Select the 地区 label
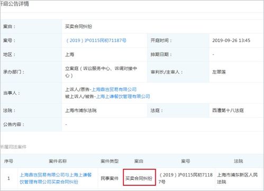This screenshot has height=191, width=264. 9,54
